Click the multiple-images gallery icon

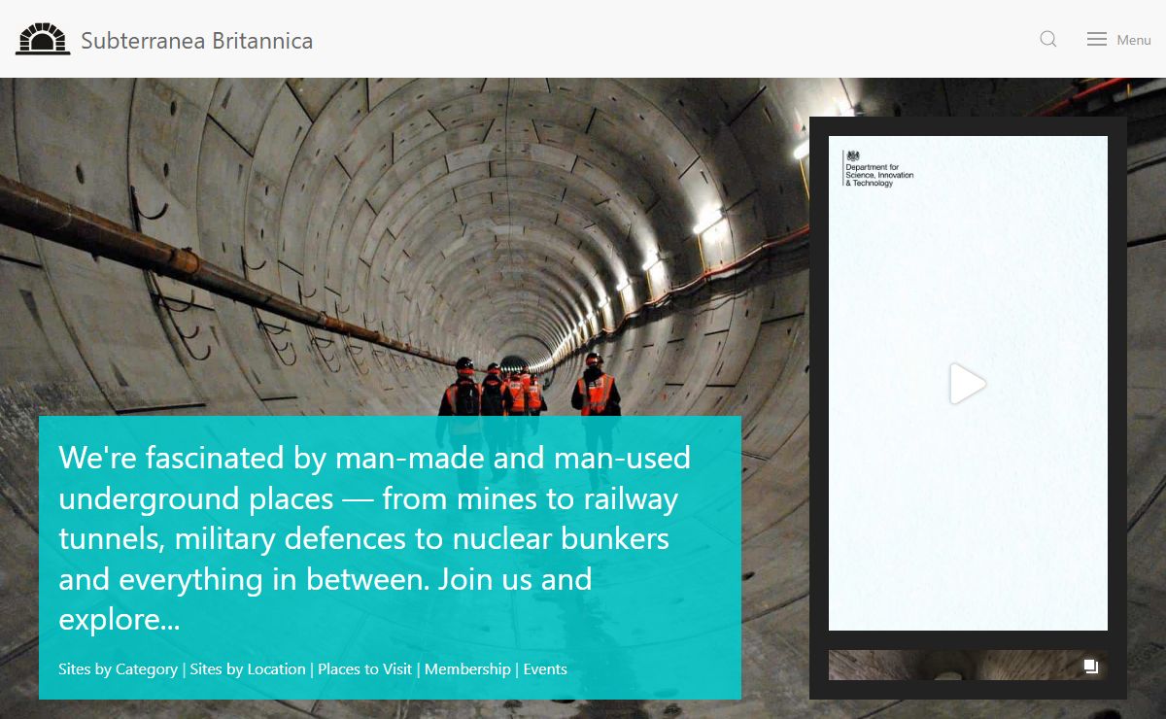tap(1091, 667)
